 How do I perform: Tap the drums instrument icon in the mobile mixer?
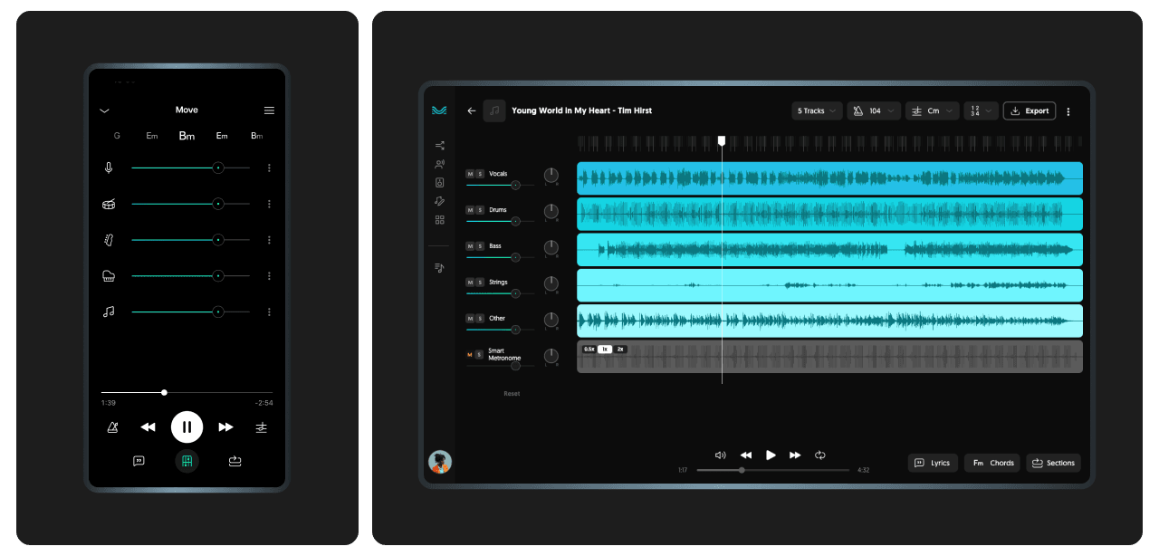109,204
